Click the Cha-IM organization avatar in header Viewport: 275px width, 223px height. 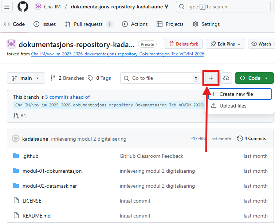point(38,7)
